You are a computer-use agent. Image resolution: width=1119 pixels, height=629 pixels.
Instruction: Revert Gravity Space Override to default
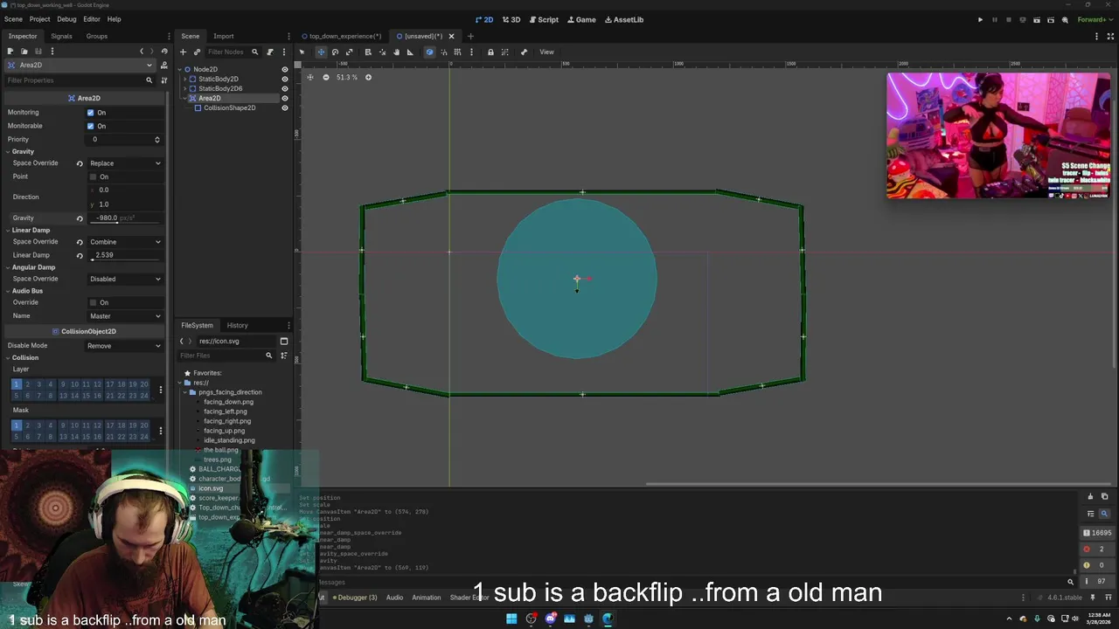(80, 163)
